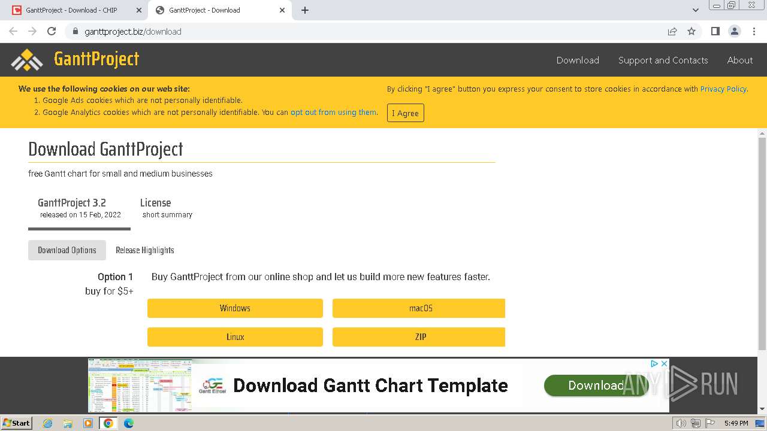
Task: Close the CHIP download tab
Action: [x=139, y=10]
